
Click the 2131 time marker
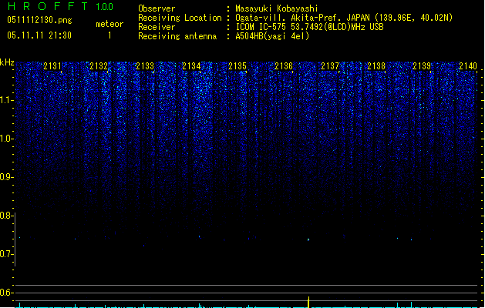52,66
